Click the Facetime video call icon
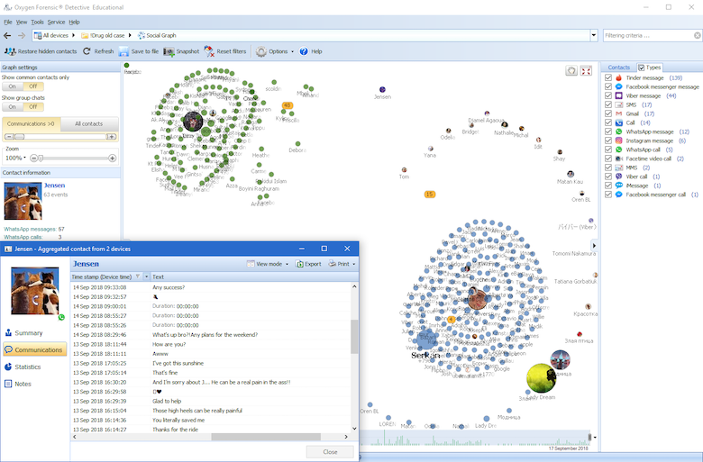The width and height of the screenshot is (703, 462). pyautogui.click(x=618, y=159)
